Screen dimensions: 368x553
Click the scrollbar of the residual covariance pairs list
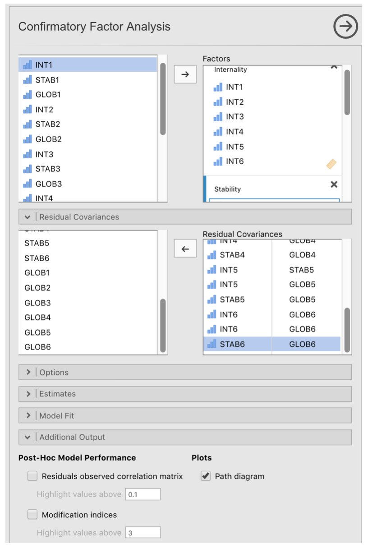pyautogui.click(x=347, y=330)
